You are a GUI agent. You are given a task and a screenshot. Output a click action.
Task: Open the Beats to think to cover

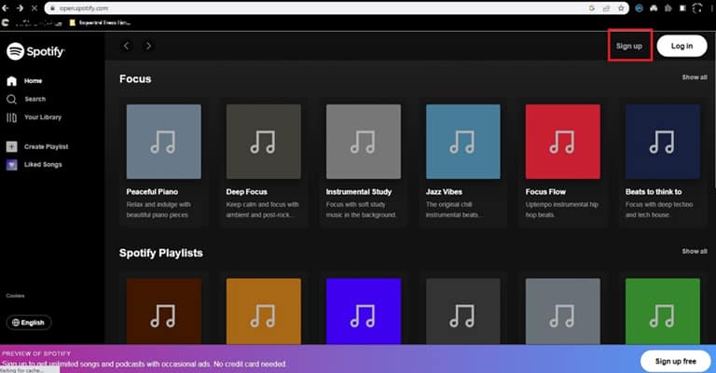click(663, 142)
